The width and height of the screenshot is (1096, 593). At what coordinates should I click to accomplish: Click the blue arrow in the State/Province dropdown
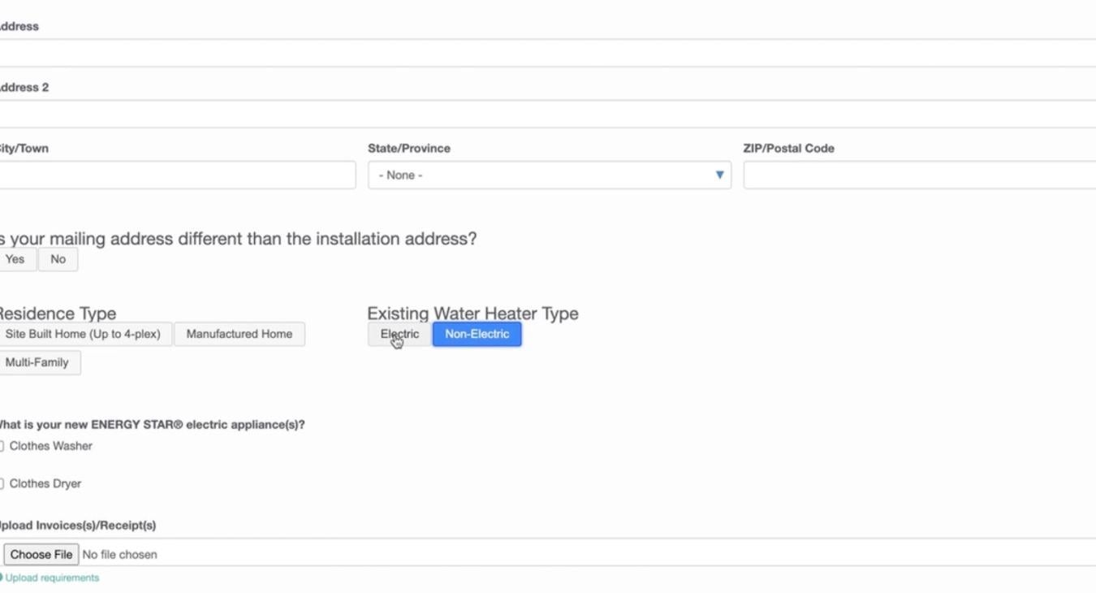click(x=719, y=175)
